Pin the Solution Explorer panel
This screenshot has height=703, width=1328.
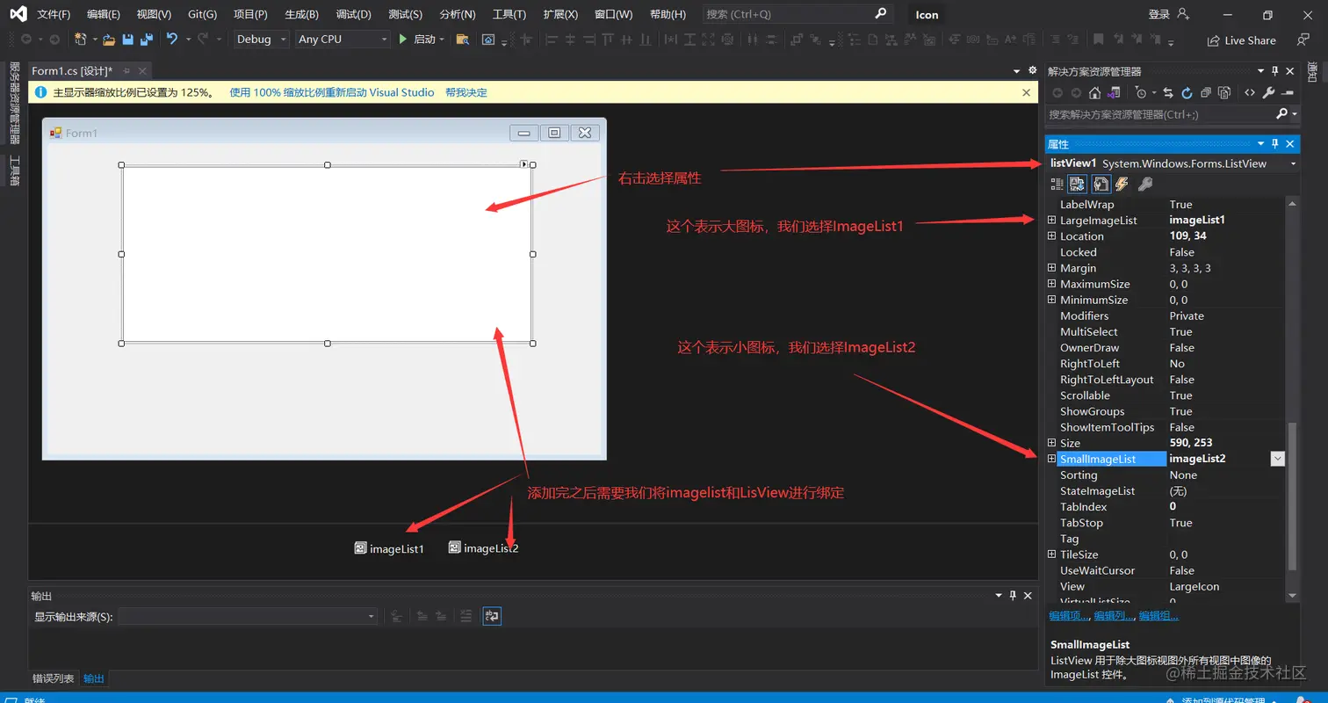[1275, 71]
